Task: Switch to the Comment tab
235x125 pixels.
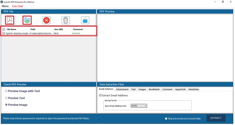Action: tap(167, 90)
